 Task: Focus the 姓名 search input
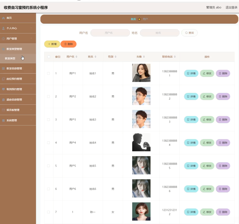coord(160,33)
